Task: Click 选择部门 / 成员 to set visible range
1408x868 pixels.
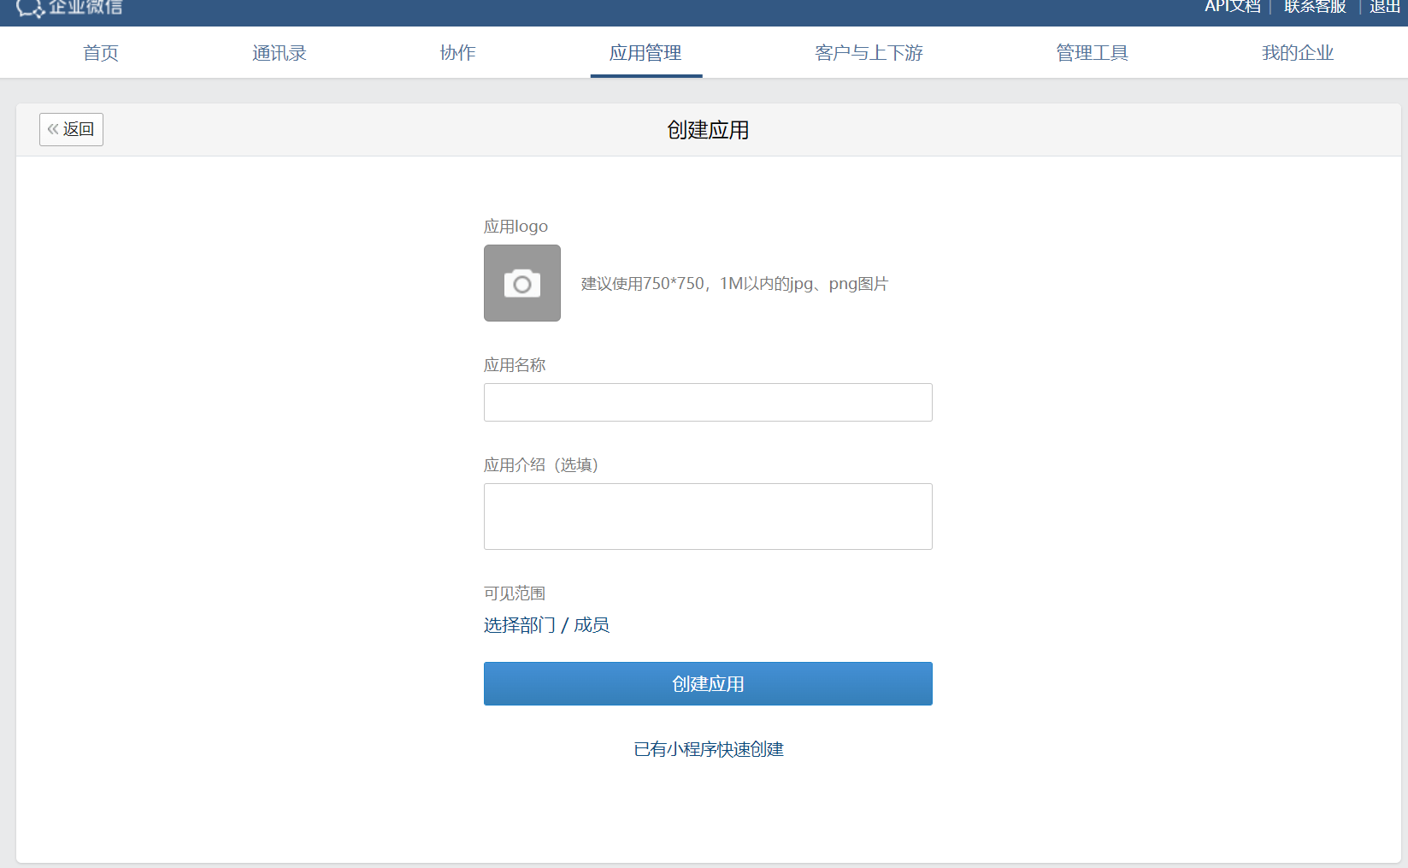Action: click(x=546, y=625)
